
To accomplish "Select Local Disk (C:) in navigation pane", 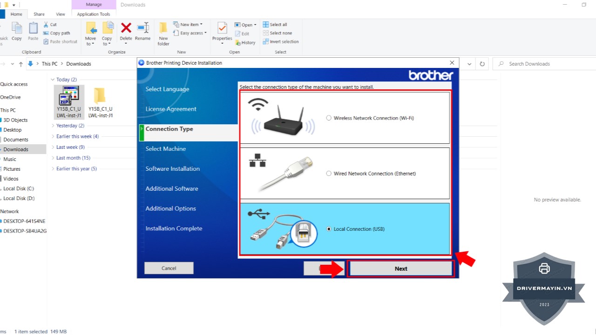I will point(19,188).
